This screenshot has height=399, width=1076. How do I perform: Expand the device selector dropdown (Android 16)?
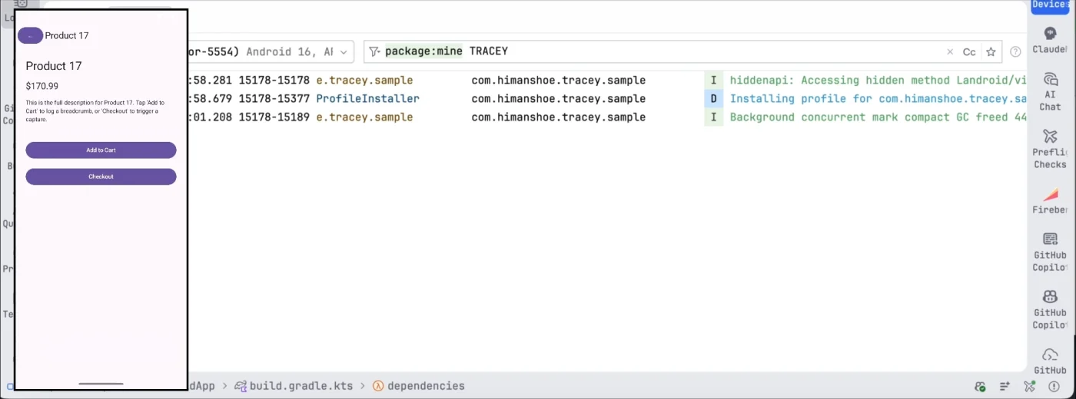(x=343, y=52)
